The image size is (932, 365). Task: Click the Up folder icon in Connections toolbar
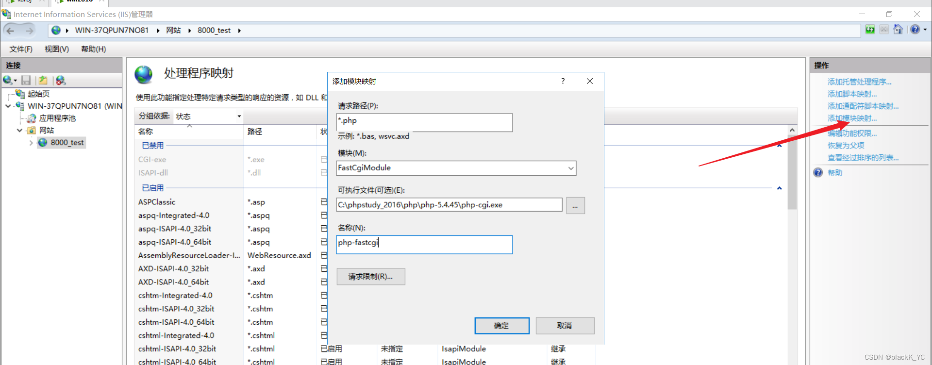click(43, 80)
